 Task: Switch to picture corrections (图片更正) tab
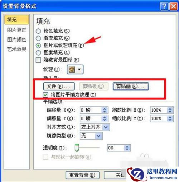point(16,30)
